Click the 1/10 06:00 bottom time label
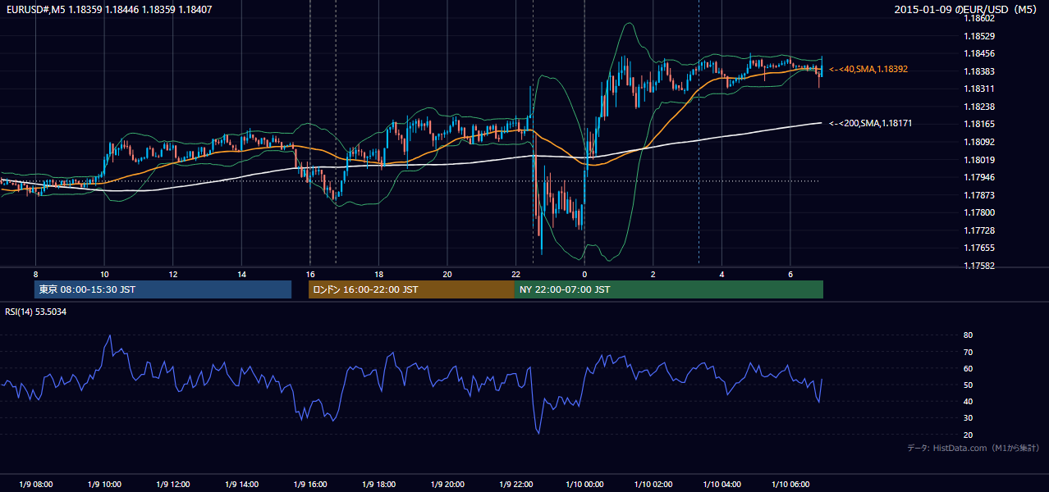Screen dimensions: 1049x492 click(x=790, y=485)
